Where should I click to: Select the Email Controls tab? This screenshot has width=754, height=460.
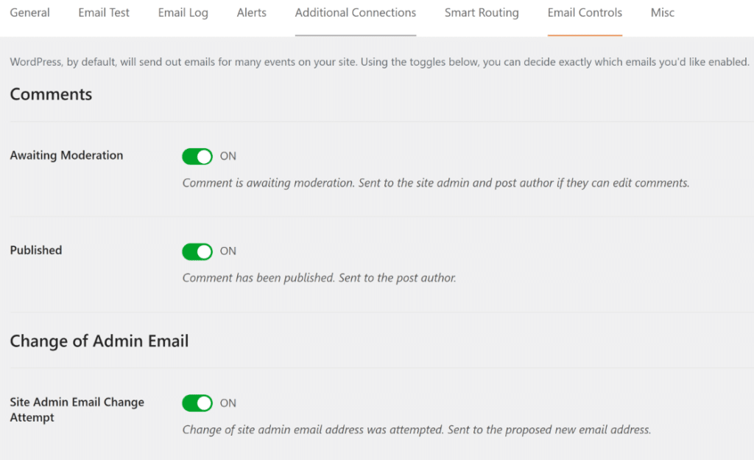[x=584, y=13]
